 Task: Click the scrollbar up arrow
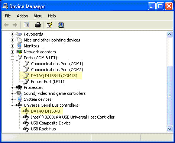click(169, 34)
